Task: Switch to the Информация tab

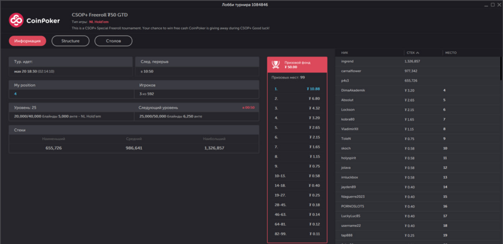Action: pyautogui.click(x=28, y=41)
